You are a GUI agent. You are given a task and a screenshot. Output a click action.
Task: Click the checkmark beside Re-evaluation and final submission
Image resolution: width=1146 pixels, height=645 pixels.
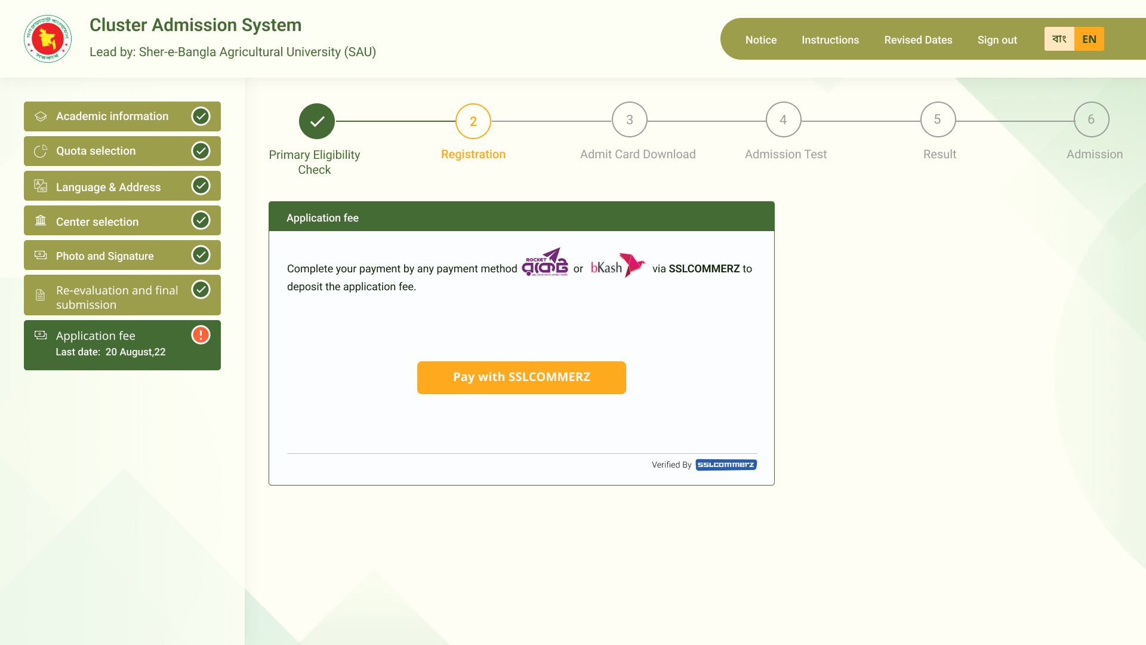tap(201, 290)
